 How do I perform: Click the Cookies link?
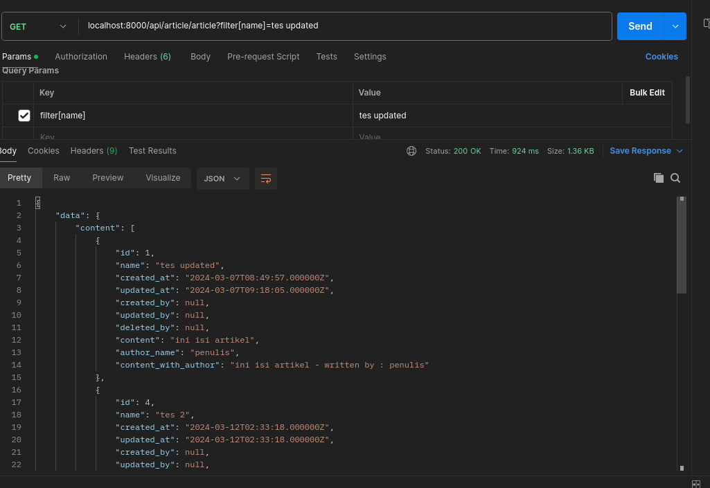pyautogui.click(x=662, y=57)
